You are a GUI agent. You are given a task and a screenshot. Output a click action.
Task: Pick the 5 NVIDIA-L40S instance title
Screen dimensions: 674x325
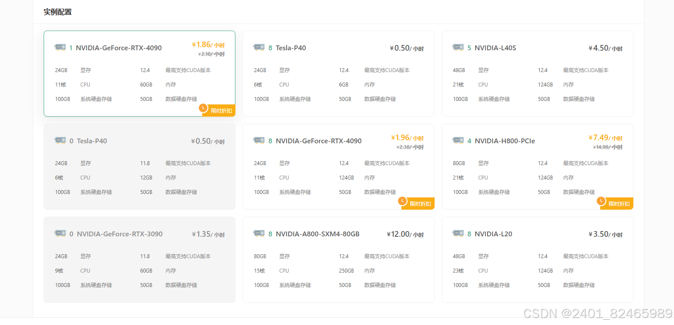(492, 48)
